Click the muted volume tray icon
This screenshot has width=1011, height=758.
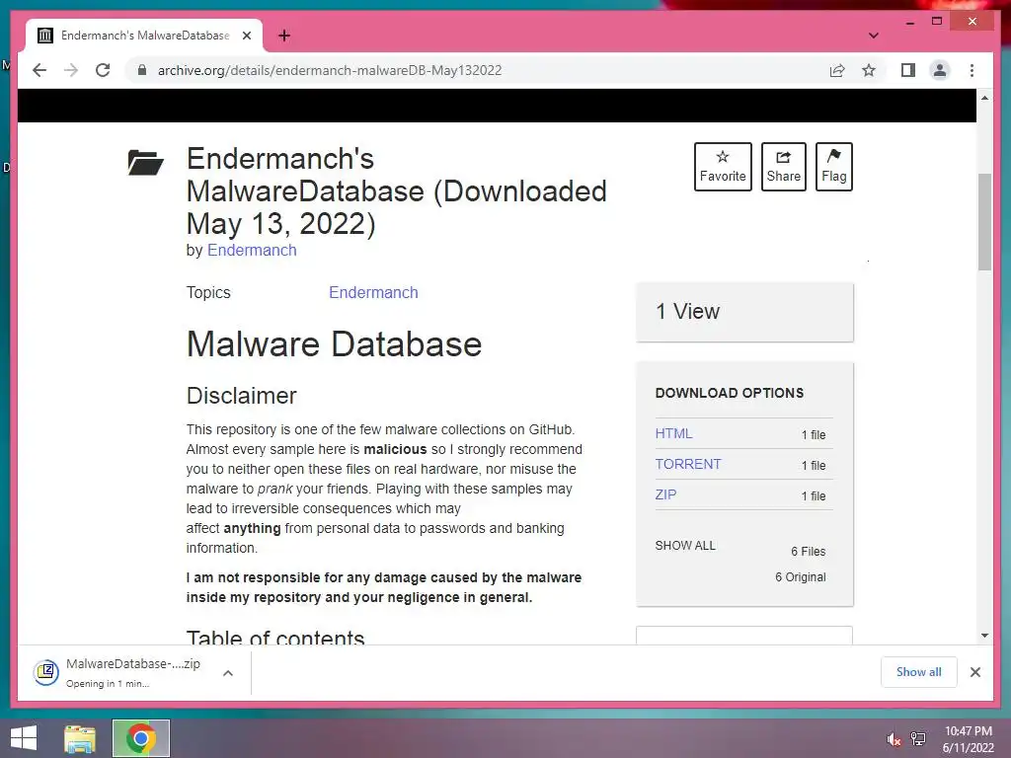point(894,738)
